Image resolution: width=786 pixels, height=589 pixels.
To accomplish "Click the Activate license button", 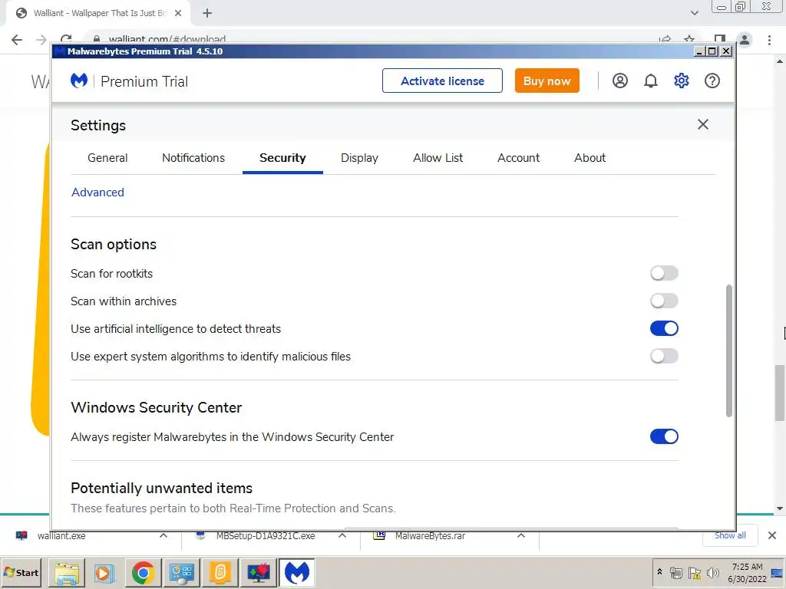I will click(x=442, y=81).
